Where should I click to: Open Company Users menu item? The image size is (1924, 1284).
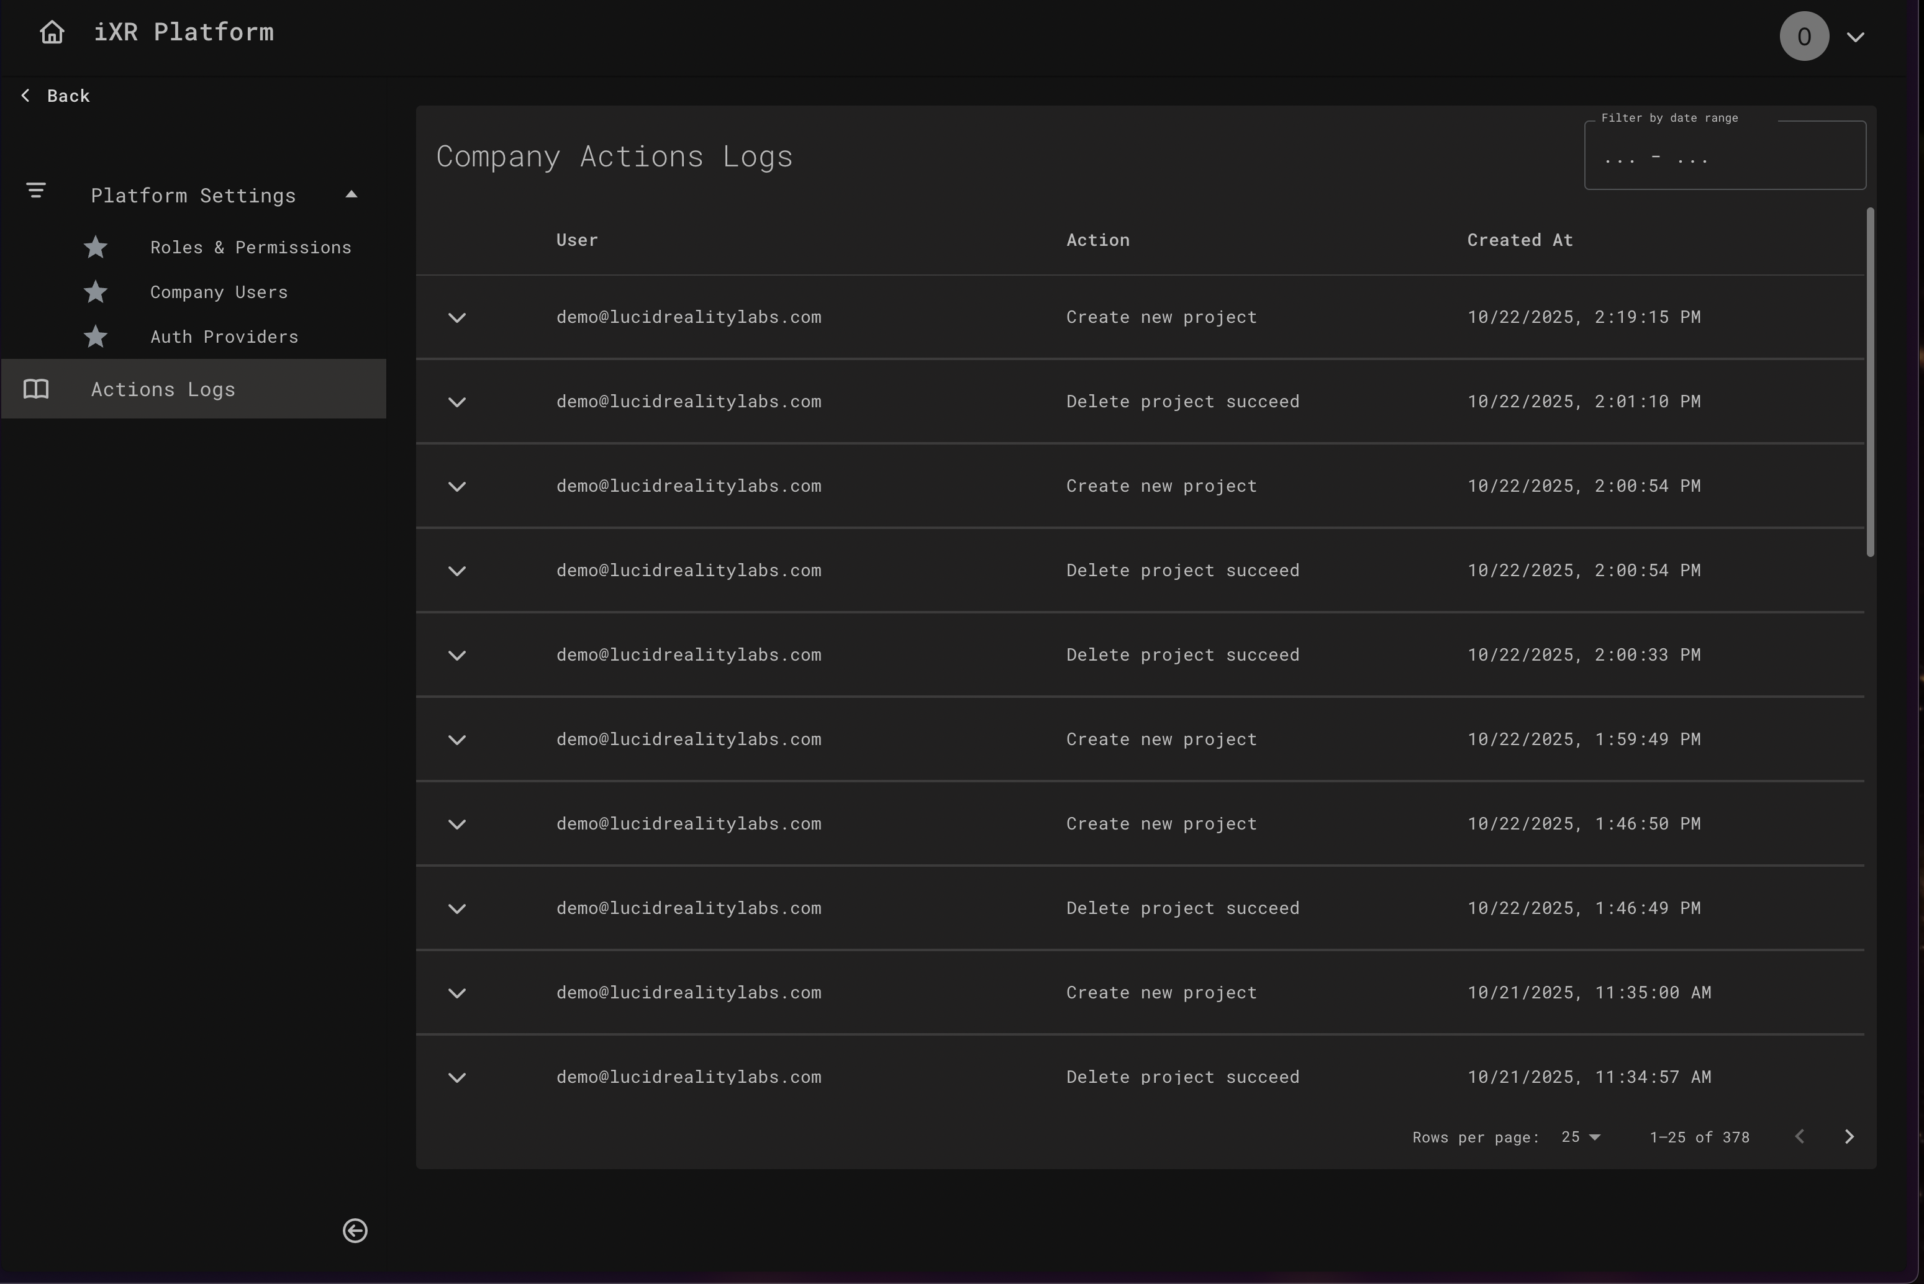218,292
